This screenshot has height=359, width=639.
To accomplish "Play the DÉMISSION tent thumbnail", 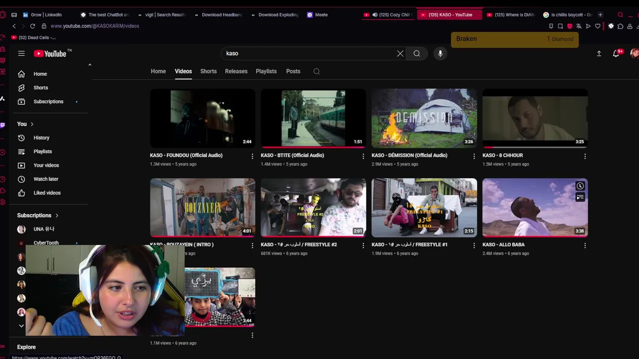I will point(424,118).
